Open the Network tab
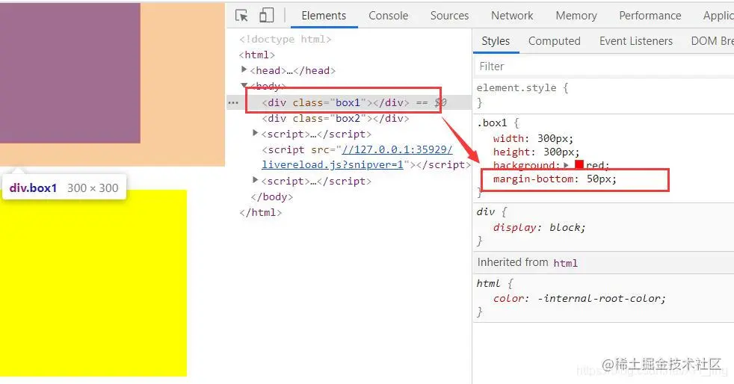The height and width of the screenshot is (384, 734). tap(512, 16)
